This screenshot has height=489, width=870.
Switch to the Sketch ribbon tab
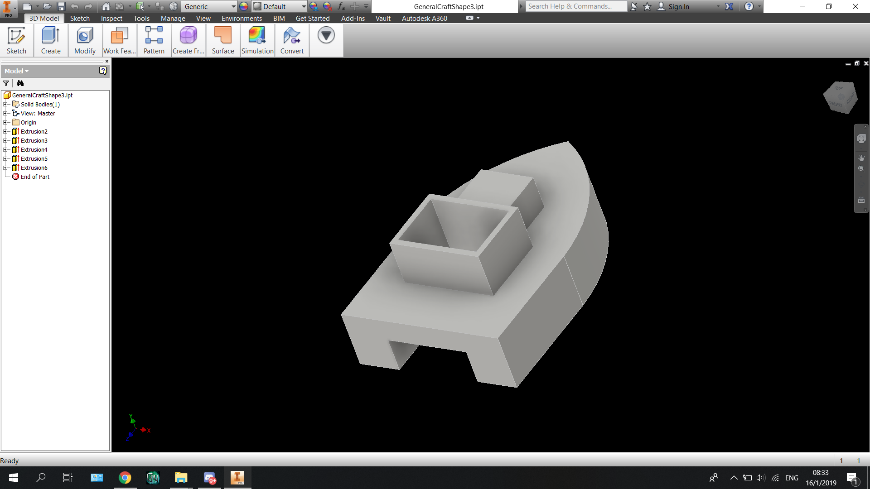point(80,19)
